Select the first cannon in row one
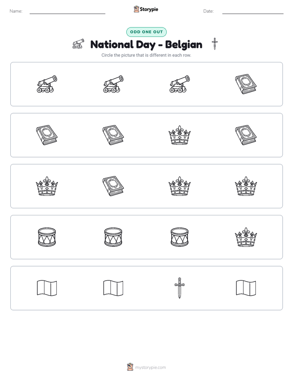The width and height of the screenshot is (293, 379). click(47, 84)
